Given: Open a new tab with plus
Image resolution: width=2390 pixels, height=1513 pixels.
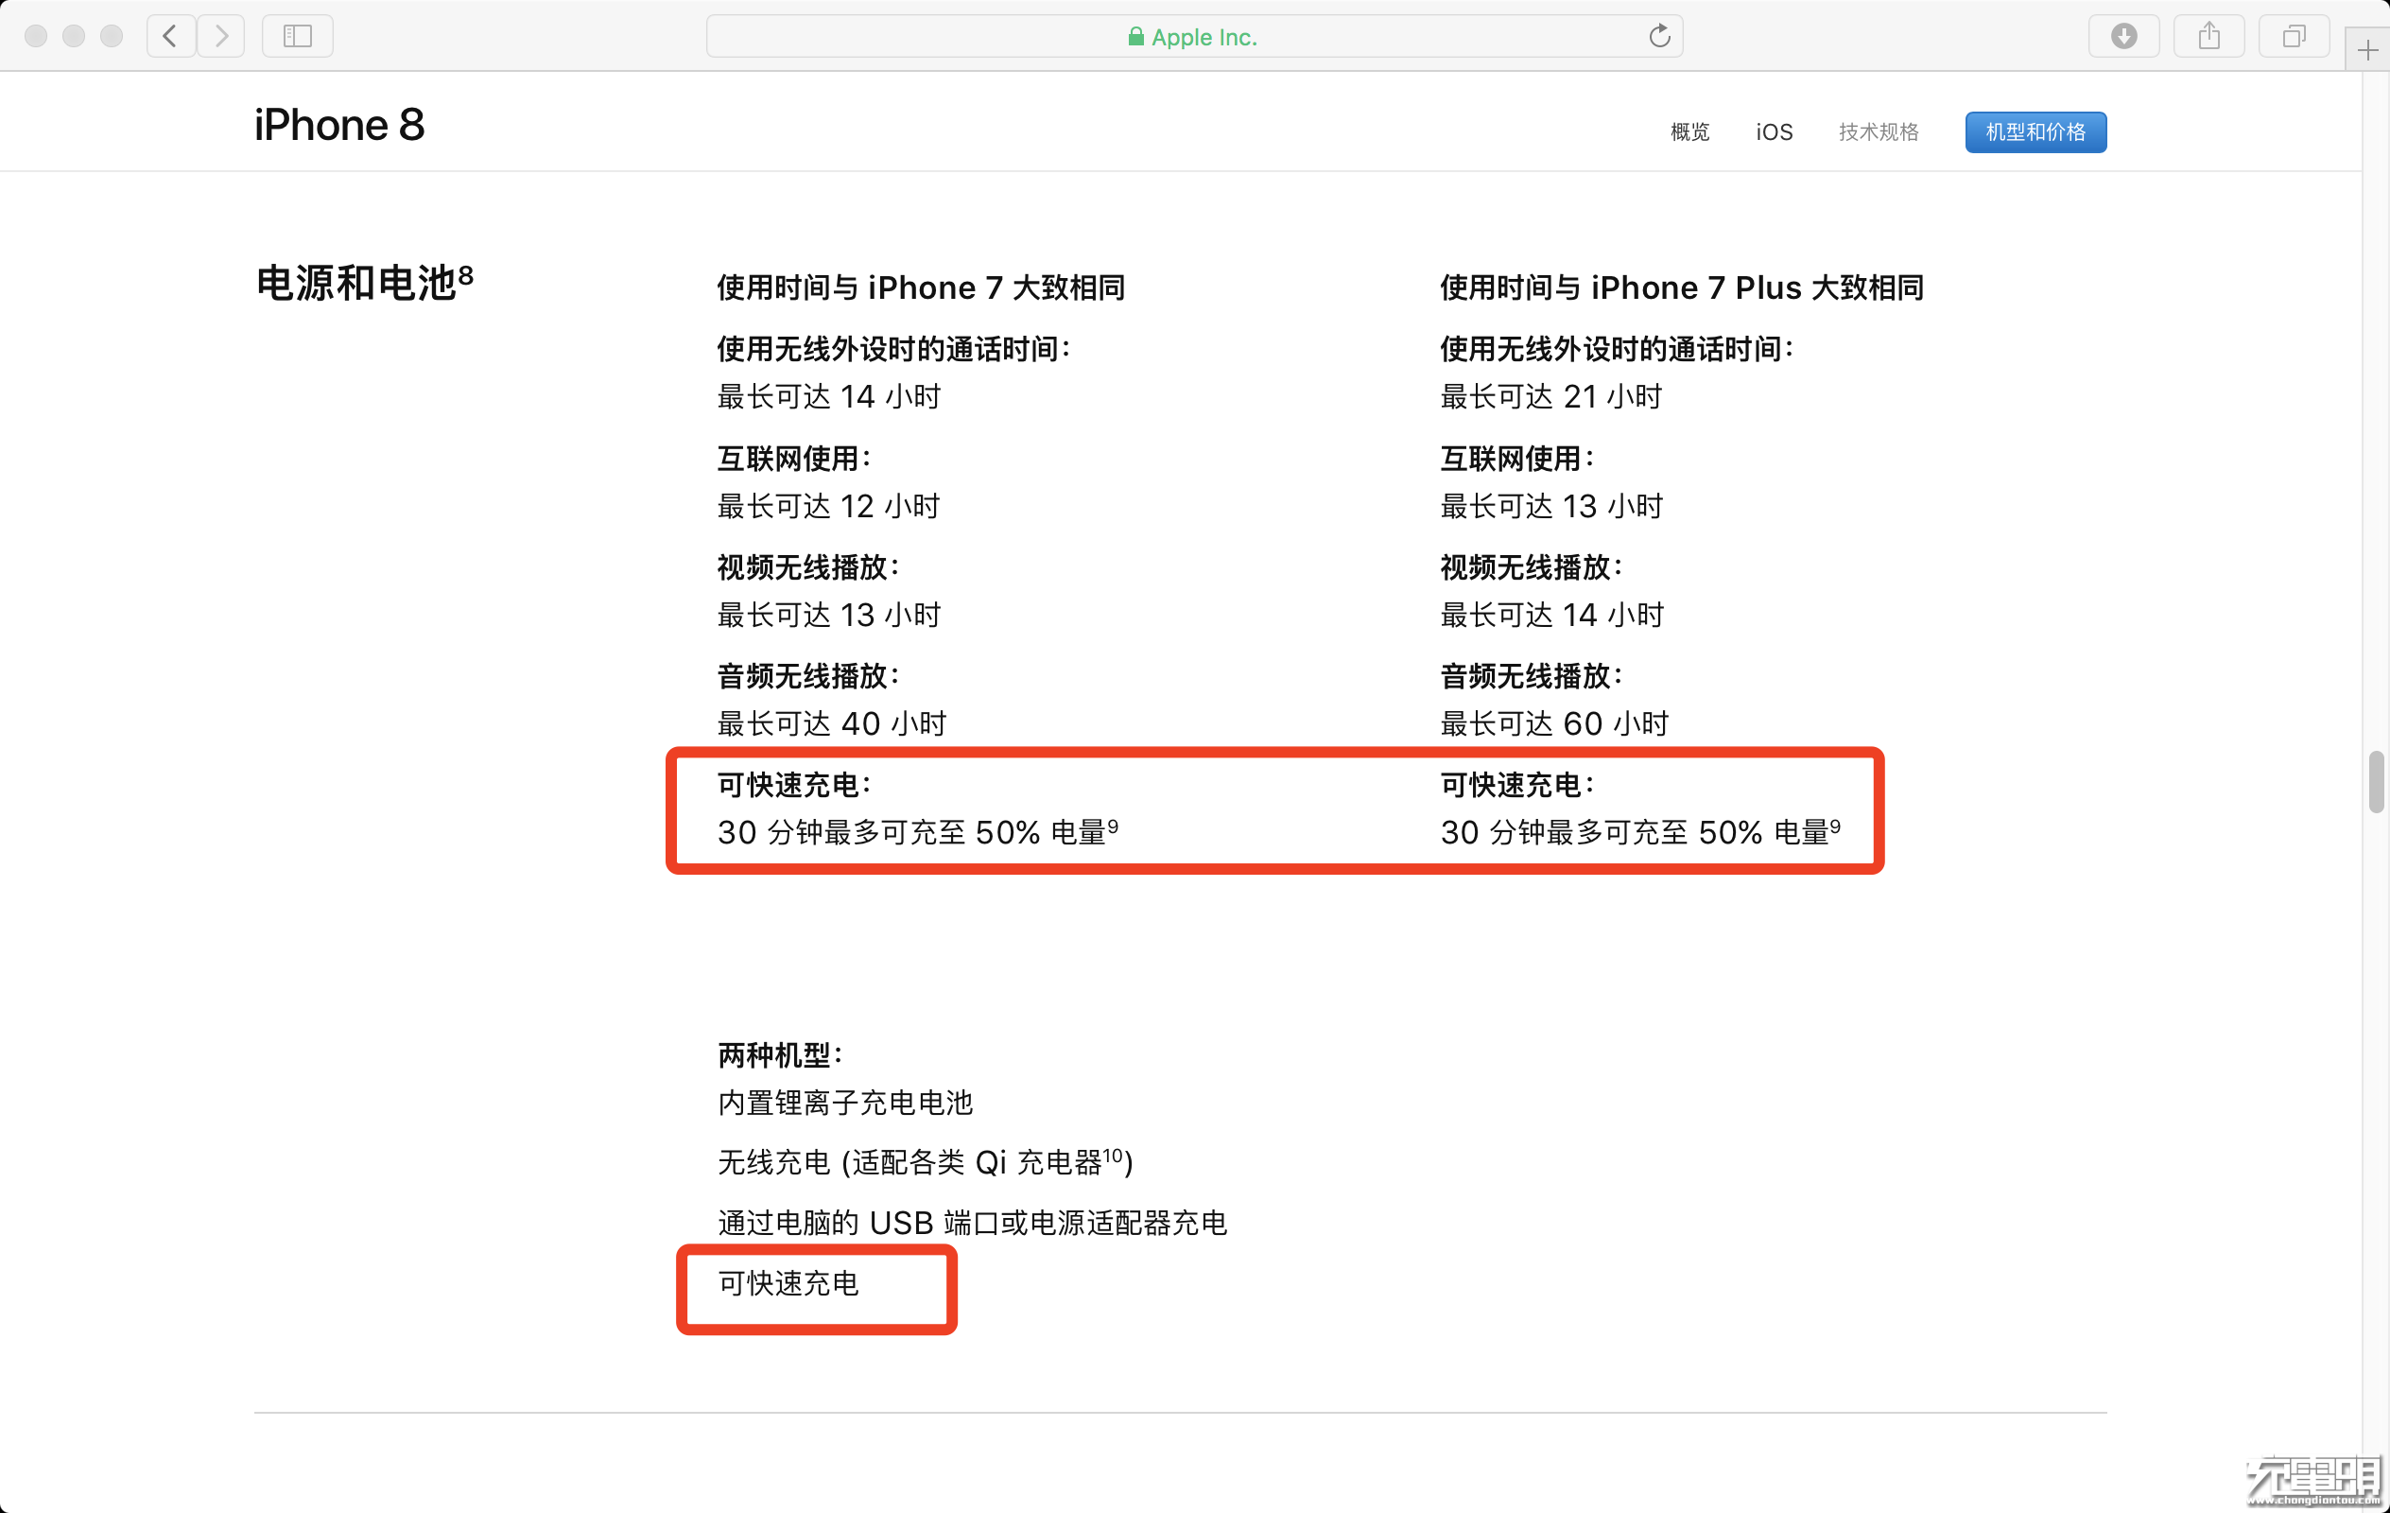Looking at the screenshot, I should [2367, 49].
